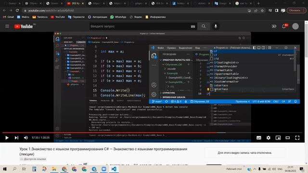The height and width of the screenshot is (173, 308).
Task: Open the Выделение menu in VS Code
Action: point(185,48)
